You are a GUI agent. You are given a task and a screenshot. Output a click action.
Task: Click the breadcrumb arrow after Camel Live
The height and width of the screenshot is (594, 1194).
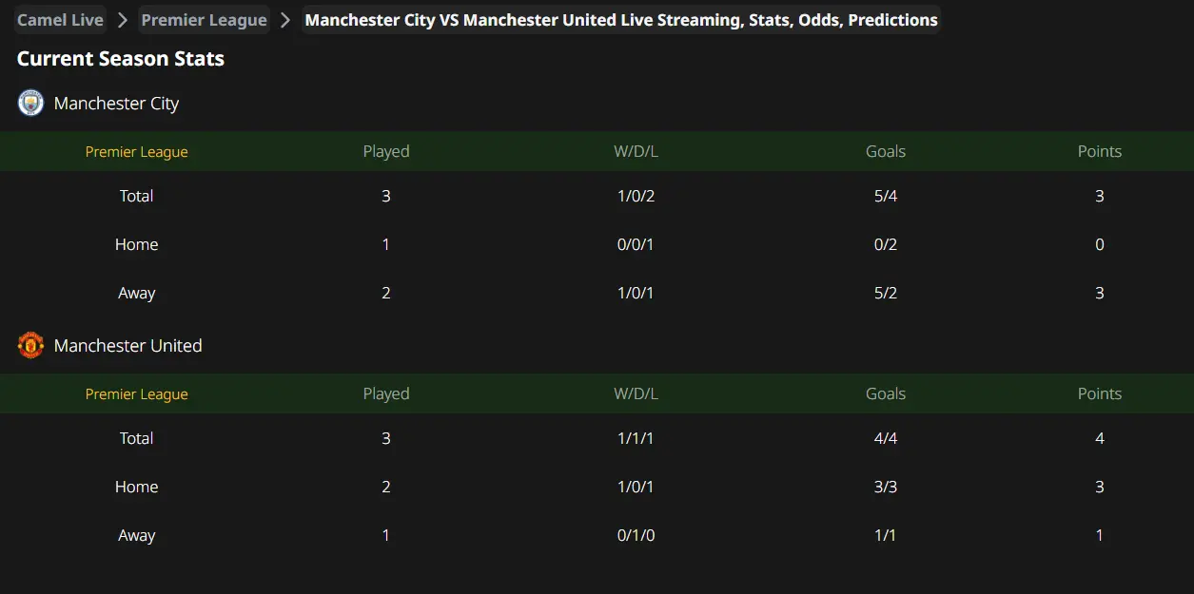pyautogui.click(x=123, y=20)
